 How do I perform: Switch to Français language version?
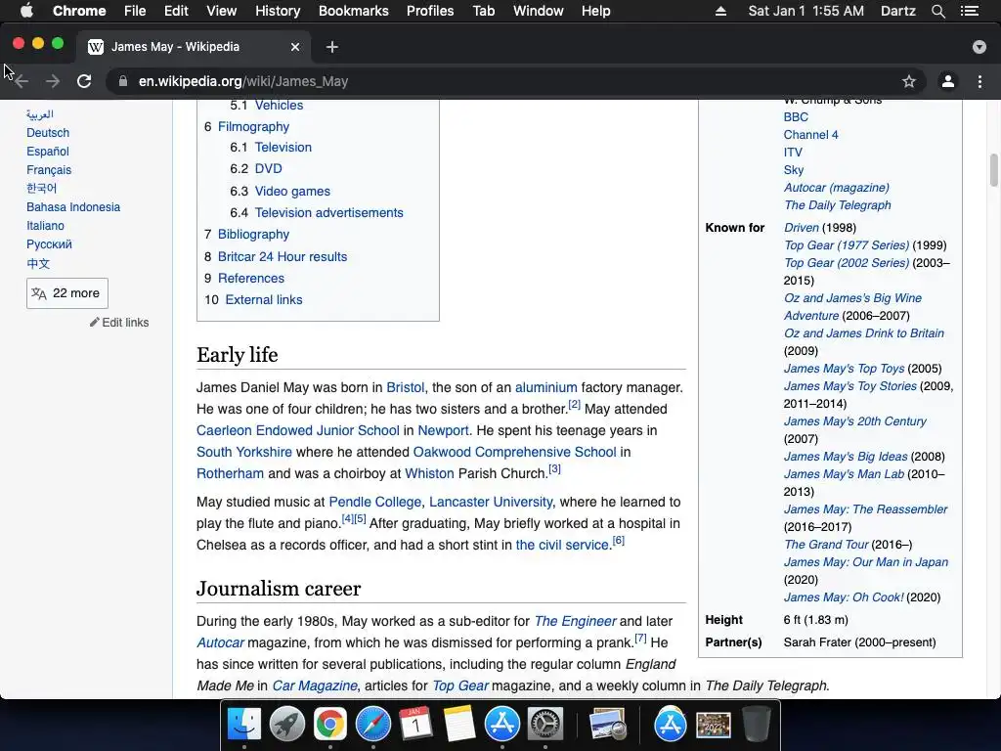pyautogui.click(x=49, y=170)
